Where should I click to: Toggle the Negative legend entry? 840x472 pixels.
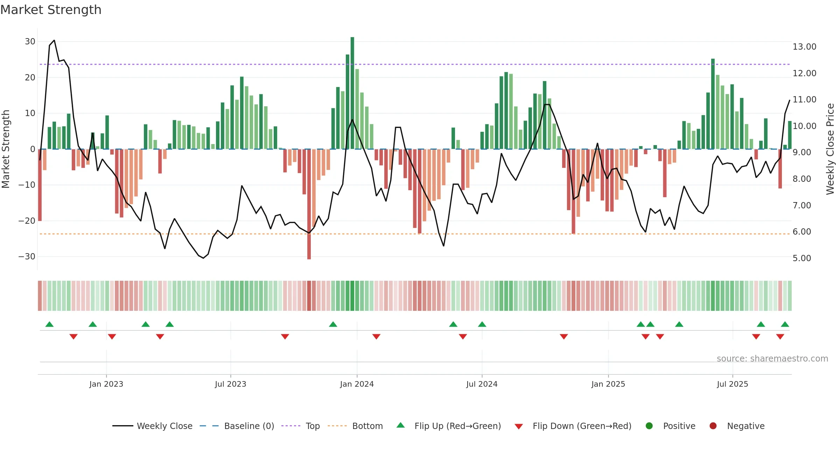point(737,426)
